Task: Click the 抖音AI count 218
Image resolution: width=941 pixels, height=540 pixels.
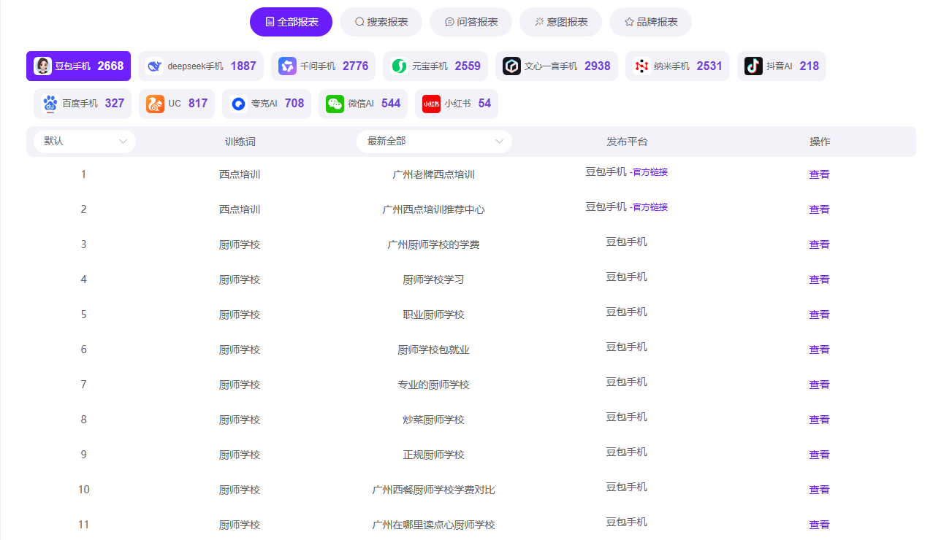Action: click(x=809, y=66)
